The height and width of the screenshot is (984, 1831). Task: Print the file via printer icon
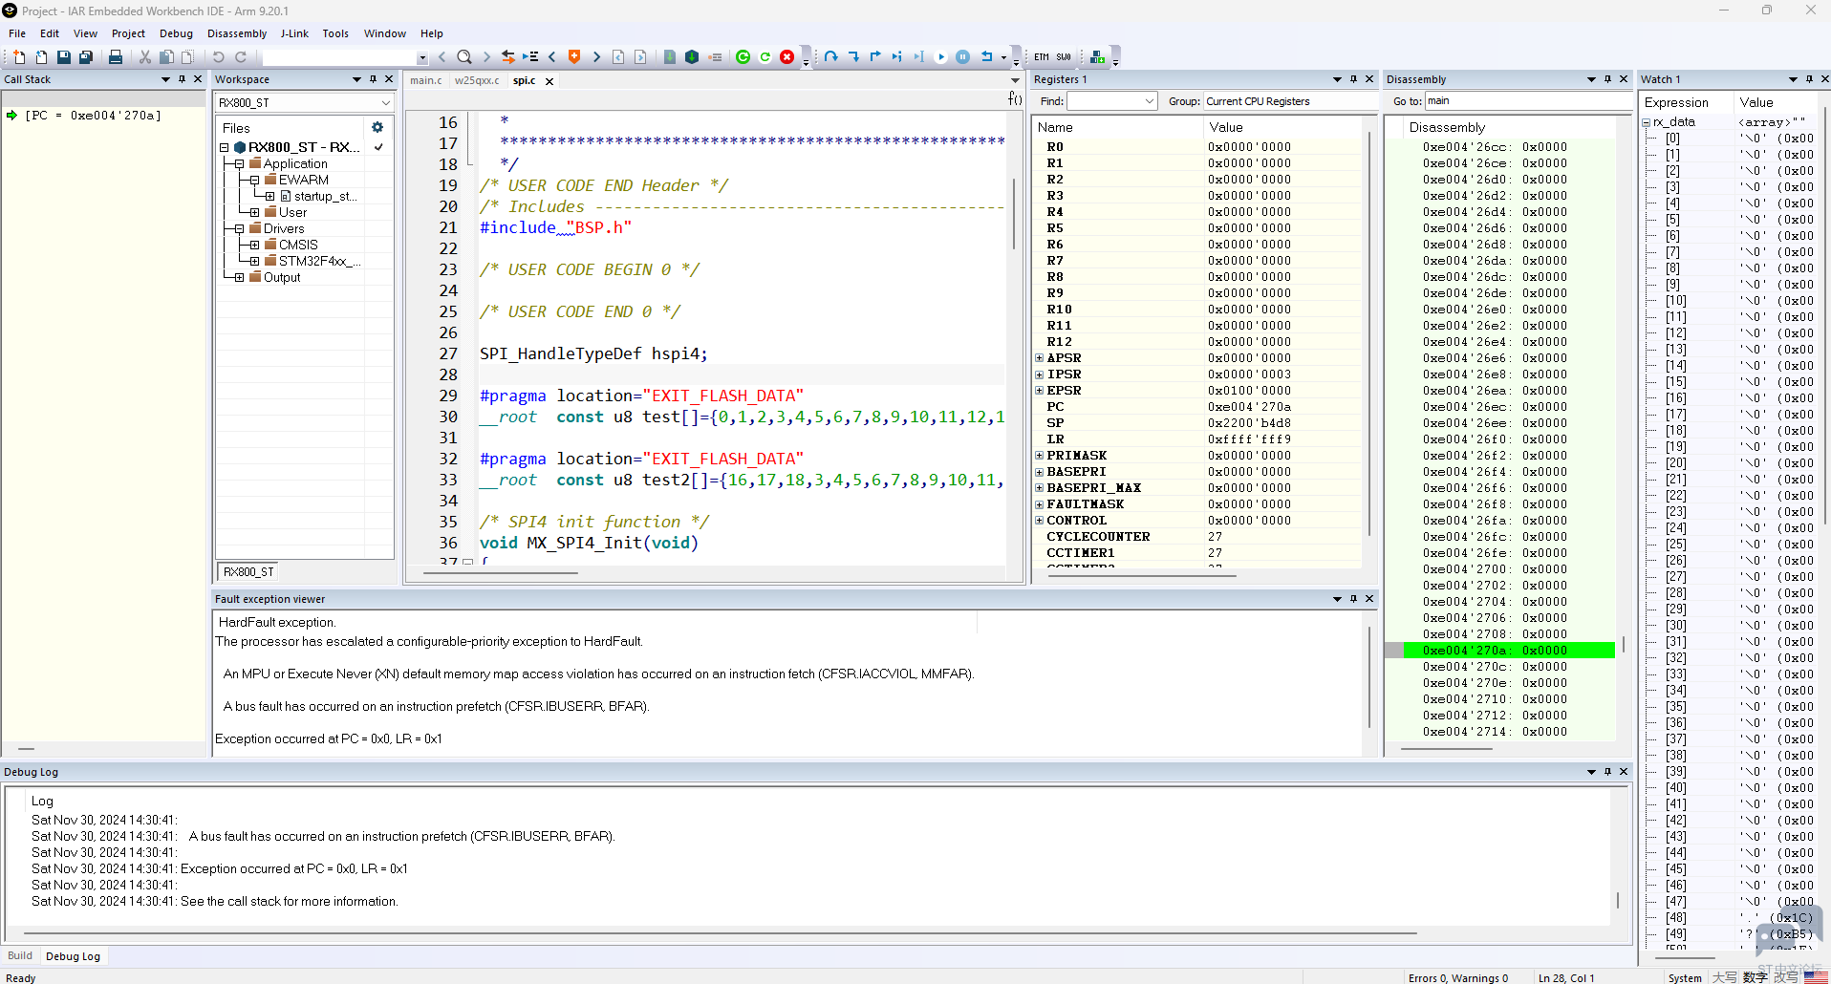(x=116, y=57)
